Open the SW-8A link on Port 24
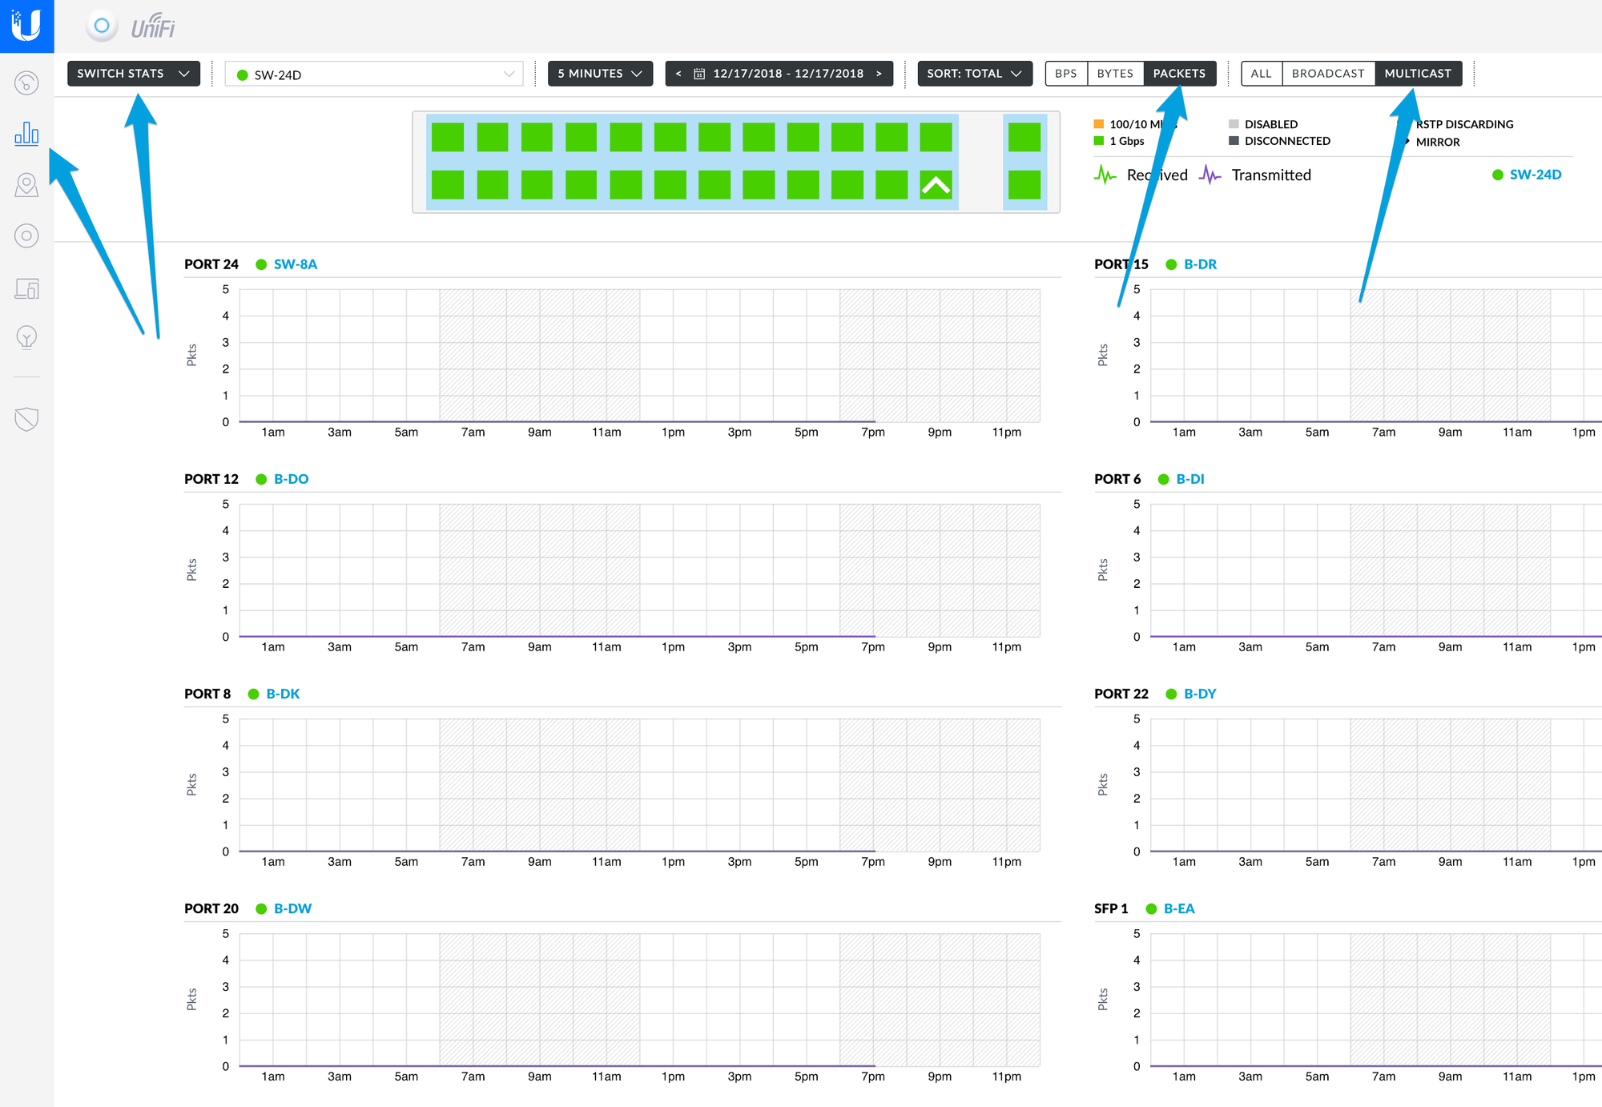 click(x=296, y=264)
